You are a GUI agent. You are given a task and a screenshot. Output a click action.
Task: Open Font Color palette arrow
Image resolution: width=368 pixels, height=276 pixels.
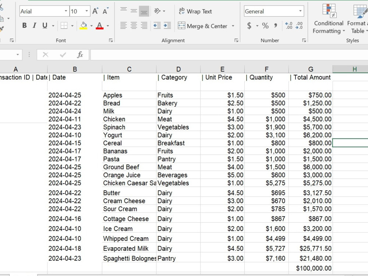[108, 26]
